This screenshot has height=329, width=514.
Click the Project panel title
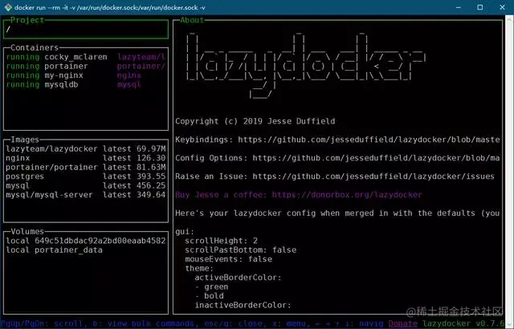click(27, 20)
